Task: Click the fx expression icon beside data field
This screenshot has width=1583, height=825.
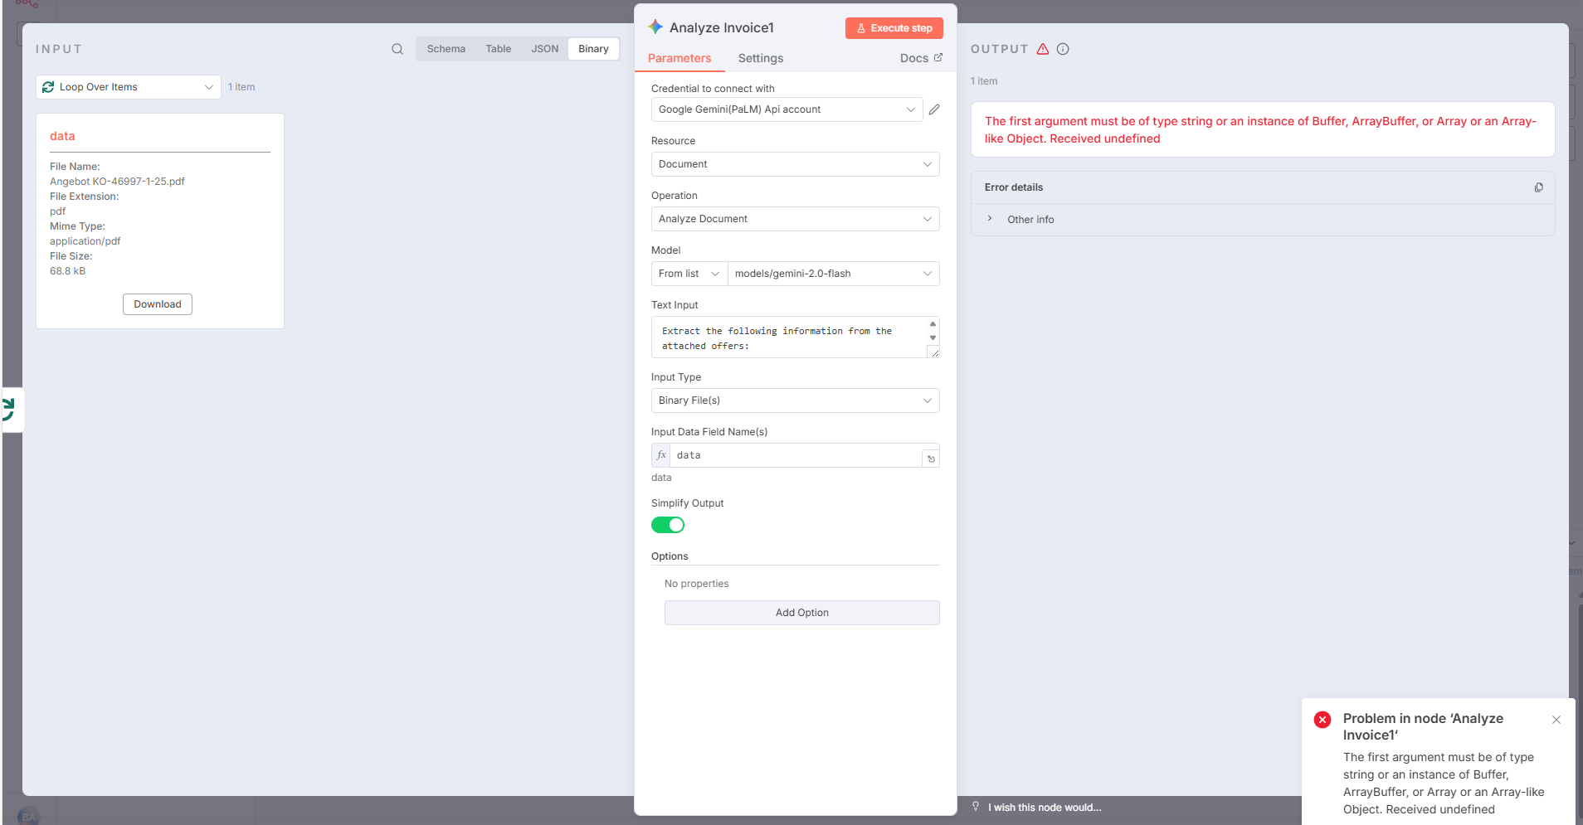Action: click(x=661, y=455)
